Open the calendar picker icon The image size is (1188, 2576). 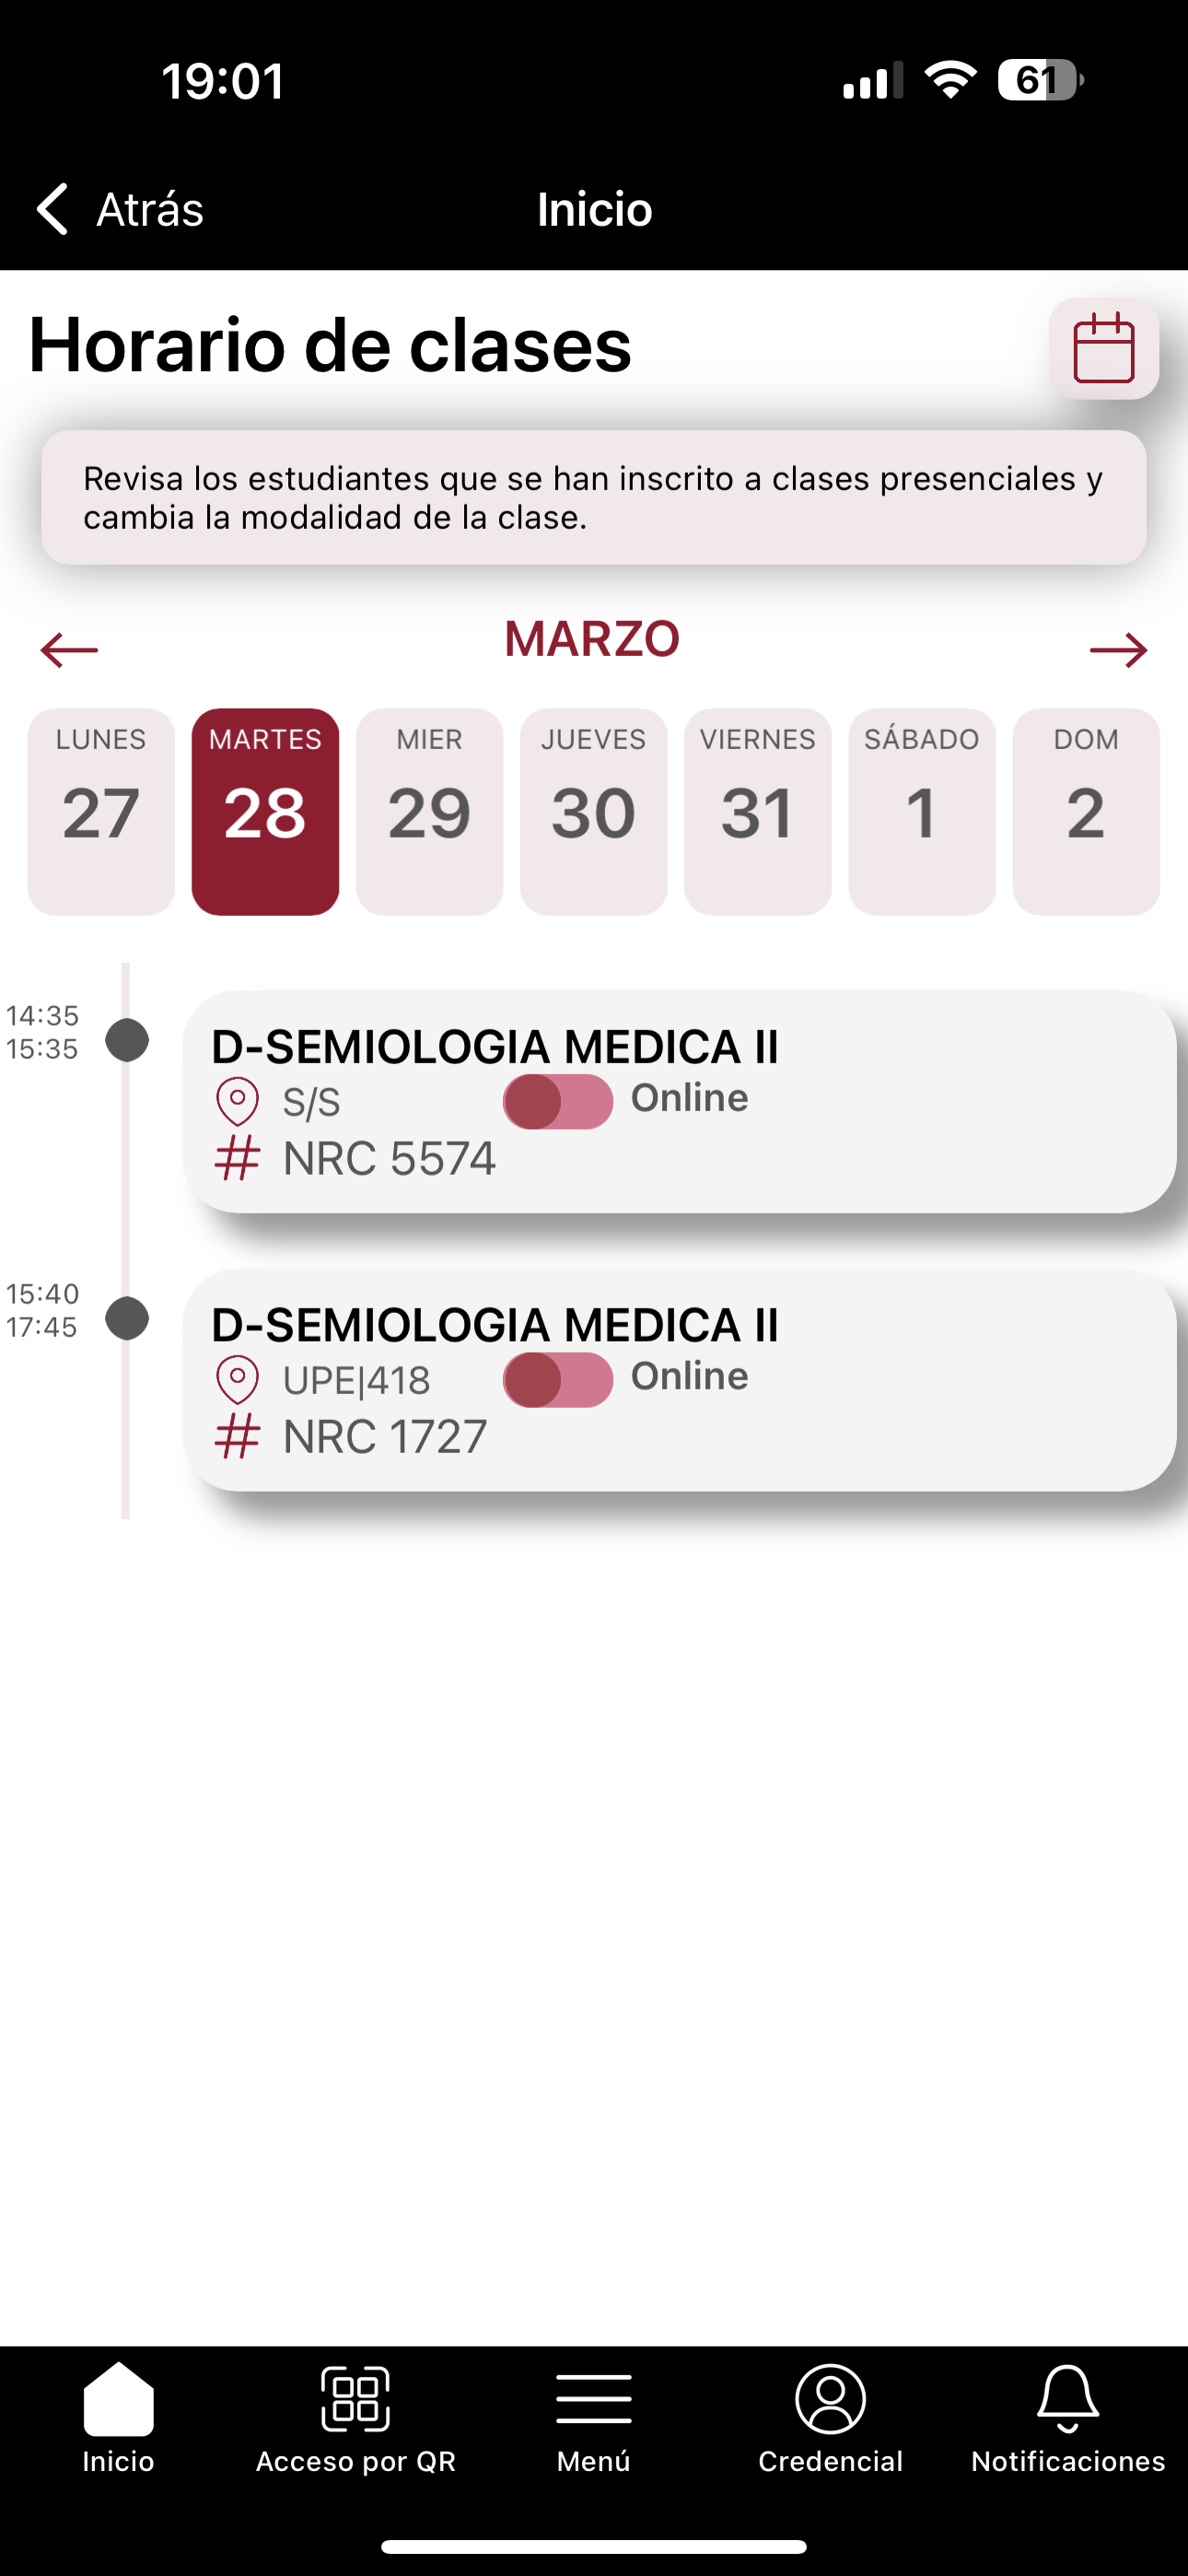[x=1104, y=348]
